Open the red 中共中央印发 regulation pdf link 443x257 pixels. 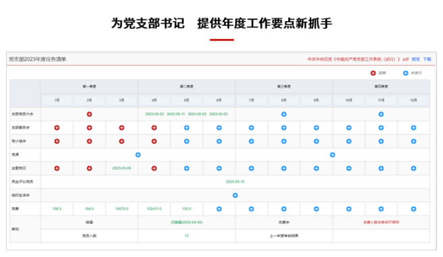click(x=358, y=60)
